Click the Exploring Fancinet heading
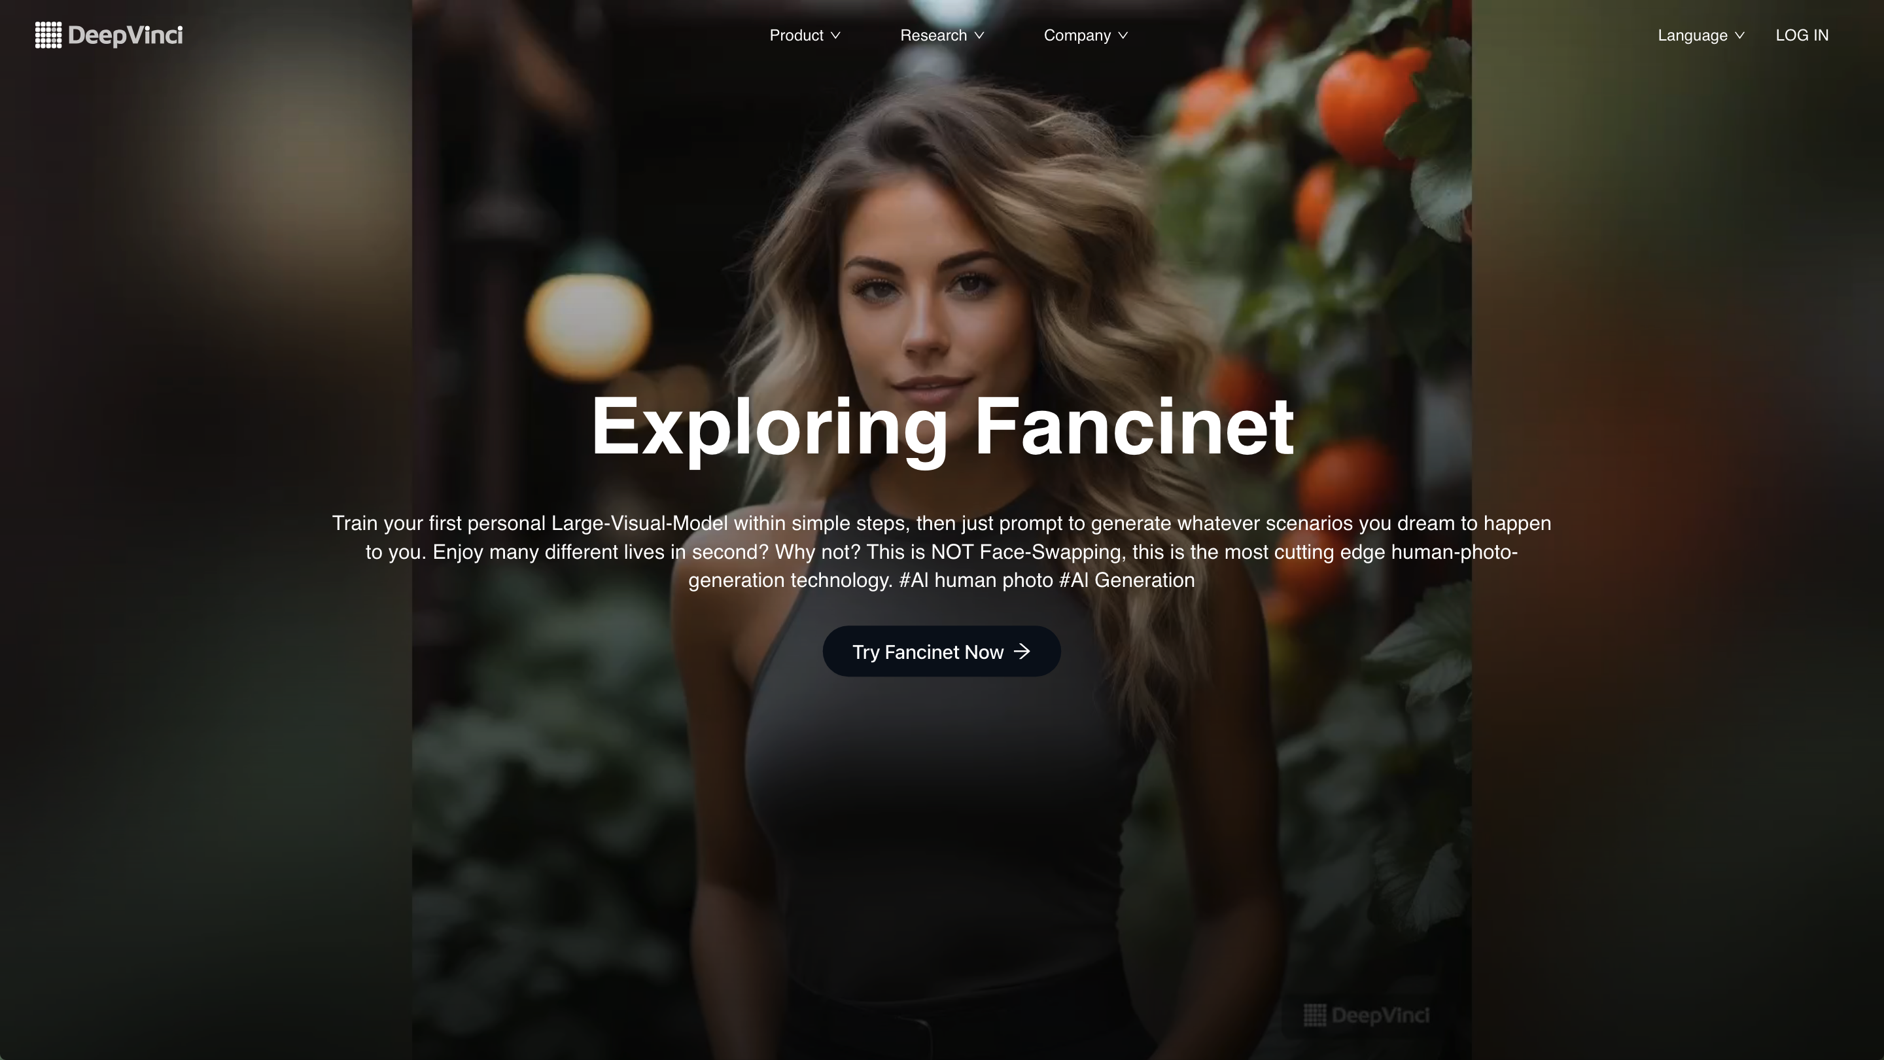Screen dimensions: 1884x1060 point(942,427)
